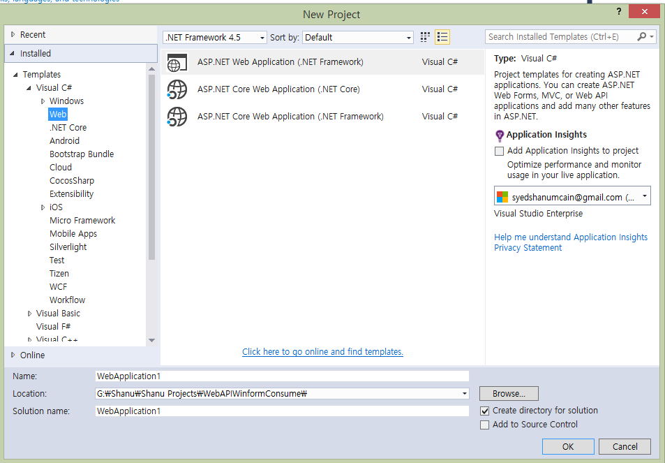Click the Cancel button
665x463 pixels.
pyautogui.click(x=625, y=446)
